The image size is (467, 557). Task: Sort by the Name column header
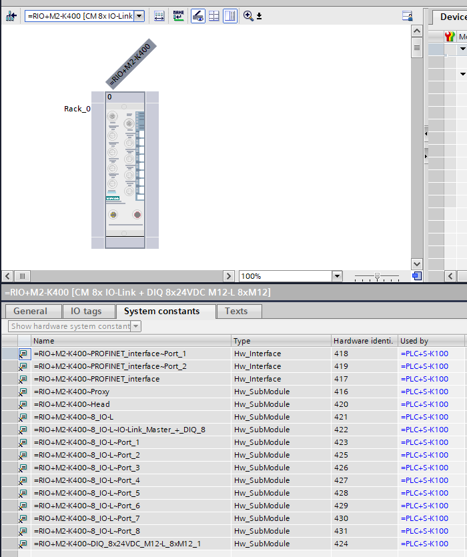[131, 341]
